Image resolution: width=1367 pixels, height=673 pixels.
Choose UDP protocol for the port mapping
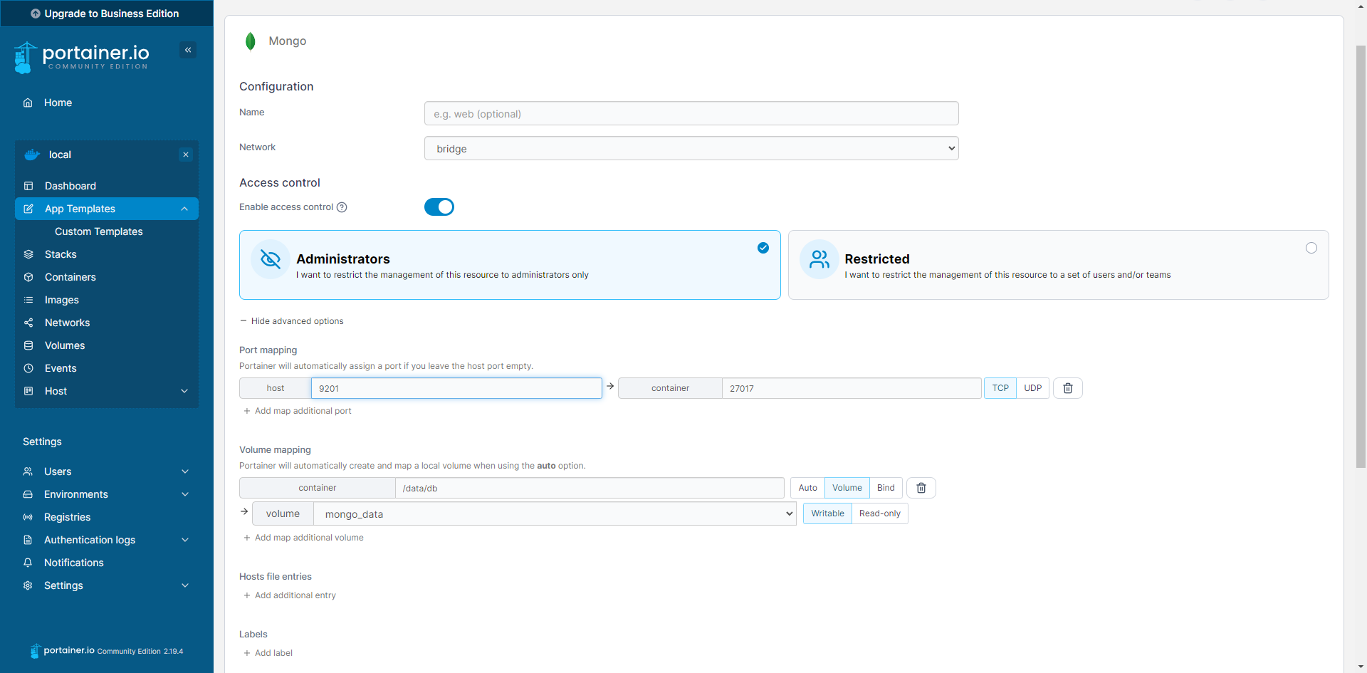pos(1033,388)
